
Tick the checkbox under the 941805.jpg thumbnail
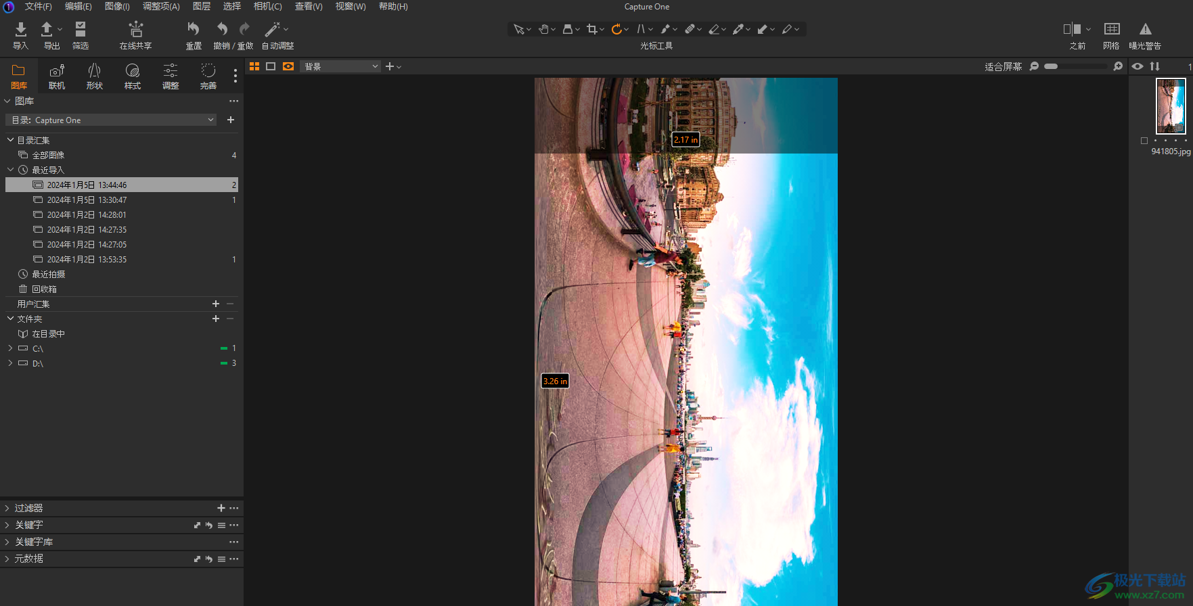tap(1144, 141)
